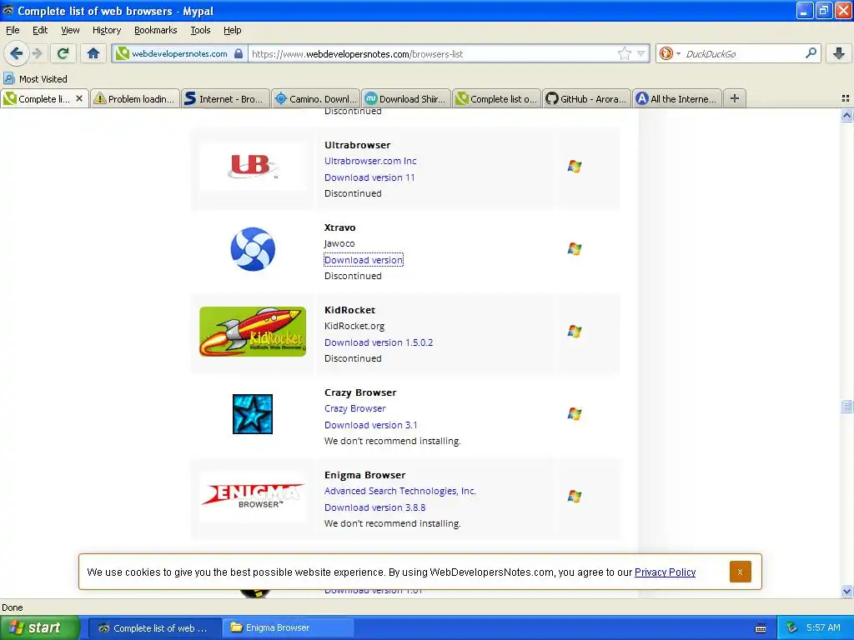Click the Ultrabrowser UB logo thumbnail
854x640 pixels.
pyautogui.click(x=253, y=166)
